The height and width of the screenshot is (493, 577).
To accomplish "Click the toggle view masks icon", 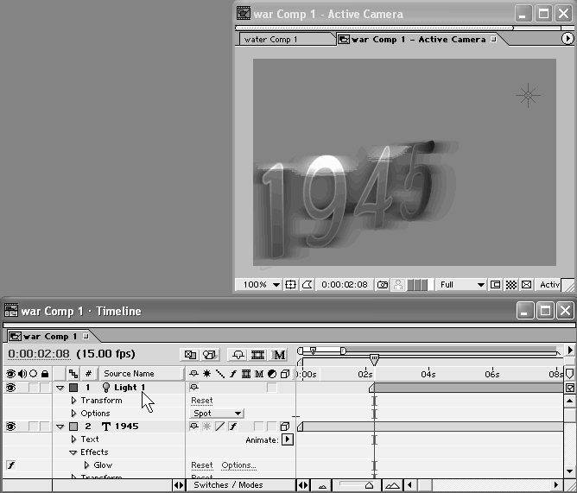I will pyautogui.click(x=308, y=285).
